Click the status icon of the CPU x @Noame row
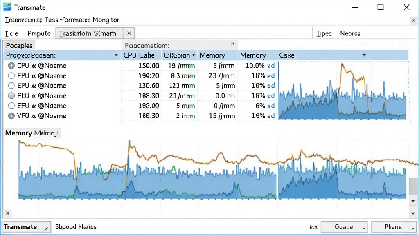419x235 pixels. point(11,66)
